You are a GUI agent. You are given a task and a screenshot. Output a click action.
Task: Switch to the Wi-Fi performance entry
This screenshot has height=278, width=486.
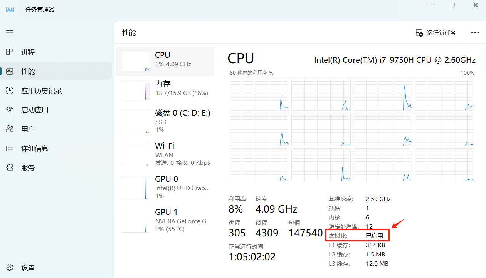pyautogui.click(x=165, y=154)
